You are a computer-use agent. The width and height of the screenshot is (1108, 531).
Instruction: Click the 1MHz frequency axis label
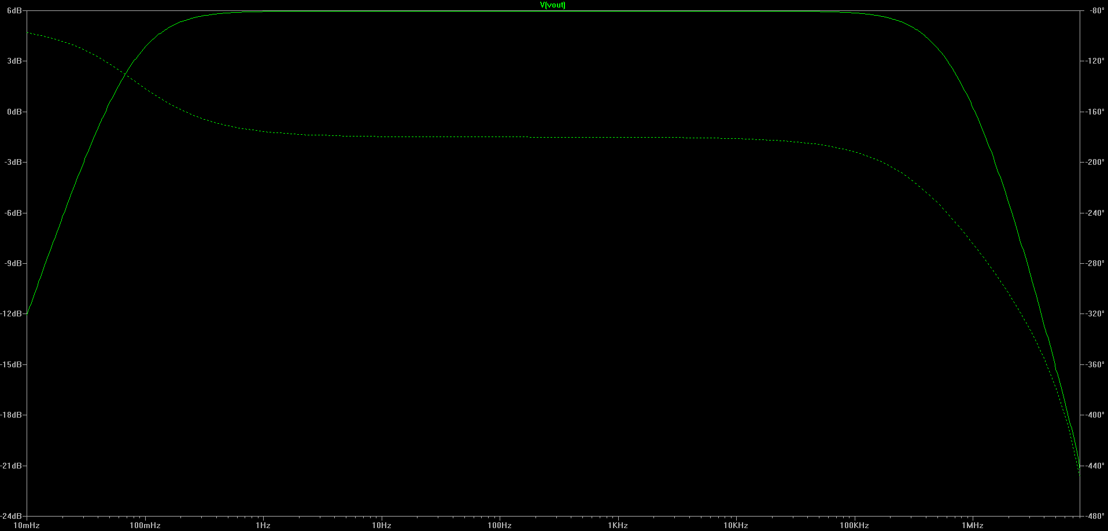click(x=973, y=525)
